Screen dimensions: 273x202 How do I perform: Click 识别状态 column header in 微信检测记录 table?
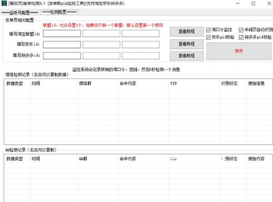pyautogui.click(x=233, y=84)
